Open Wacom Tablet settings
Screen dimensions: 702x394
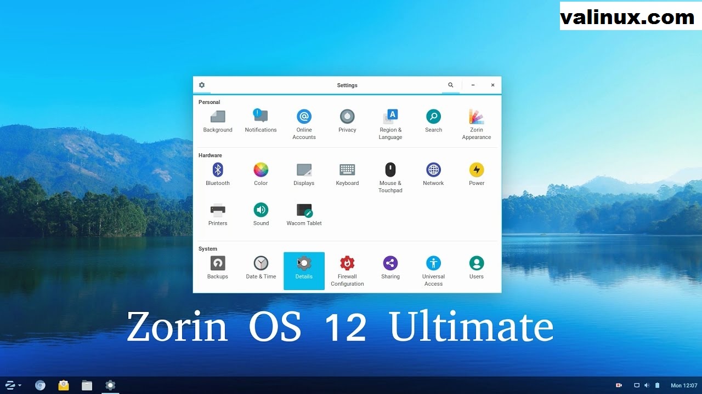(304, 215)
